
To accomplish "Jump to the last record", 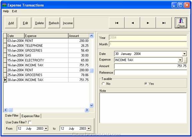I will (x=164, y=23).
